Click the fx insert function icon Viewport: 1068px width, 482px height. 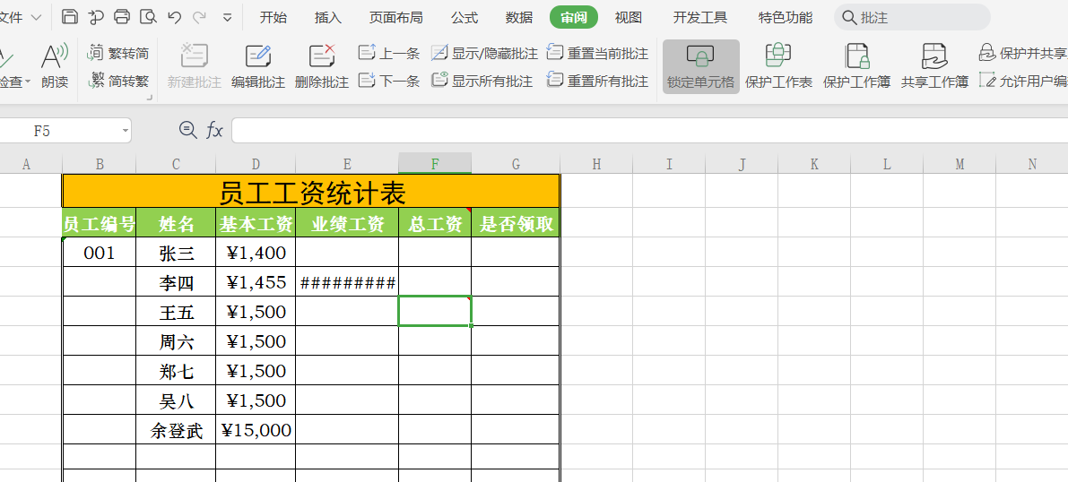214,130
